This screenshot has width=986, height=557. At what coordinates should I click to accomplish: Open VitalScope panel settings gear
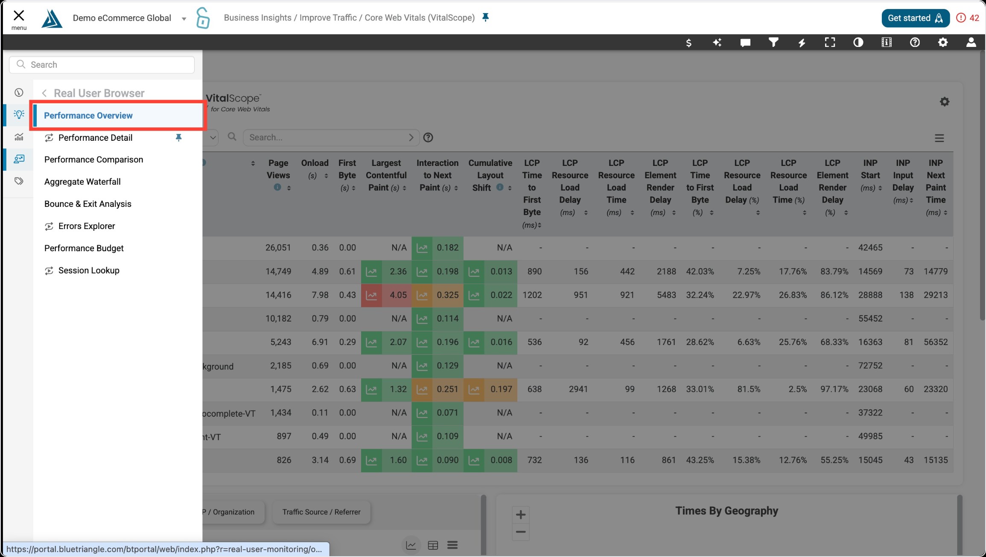945,102
